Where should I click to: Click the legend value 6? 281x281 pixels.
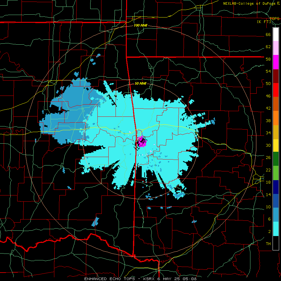(x=269, y=219)
